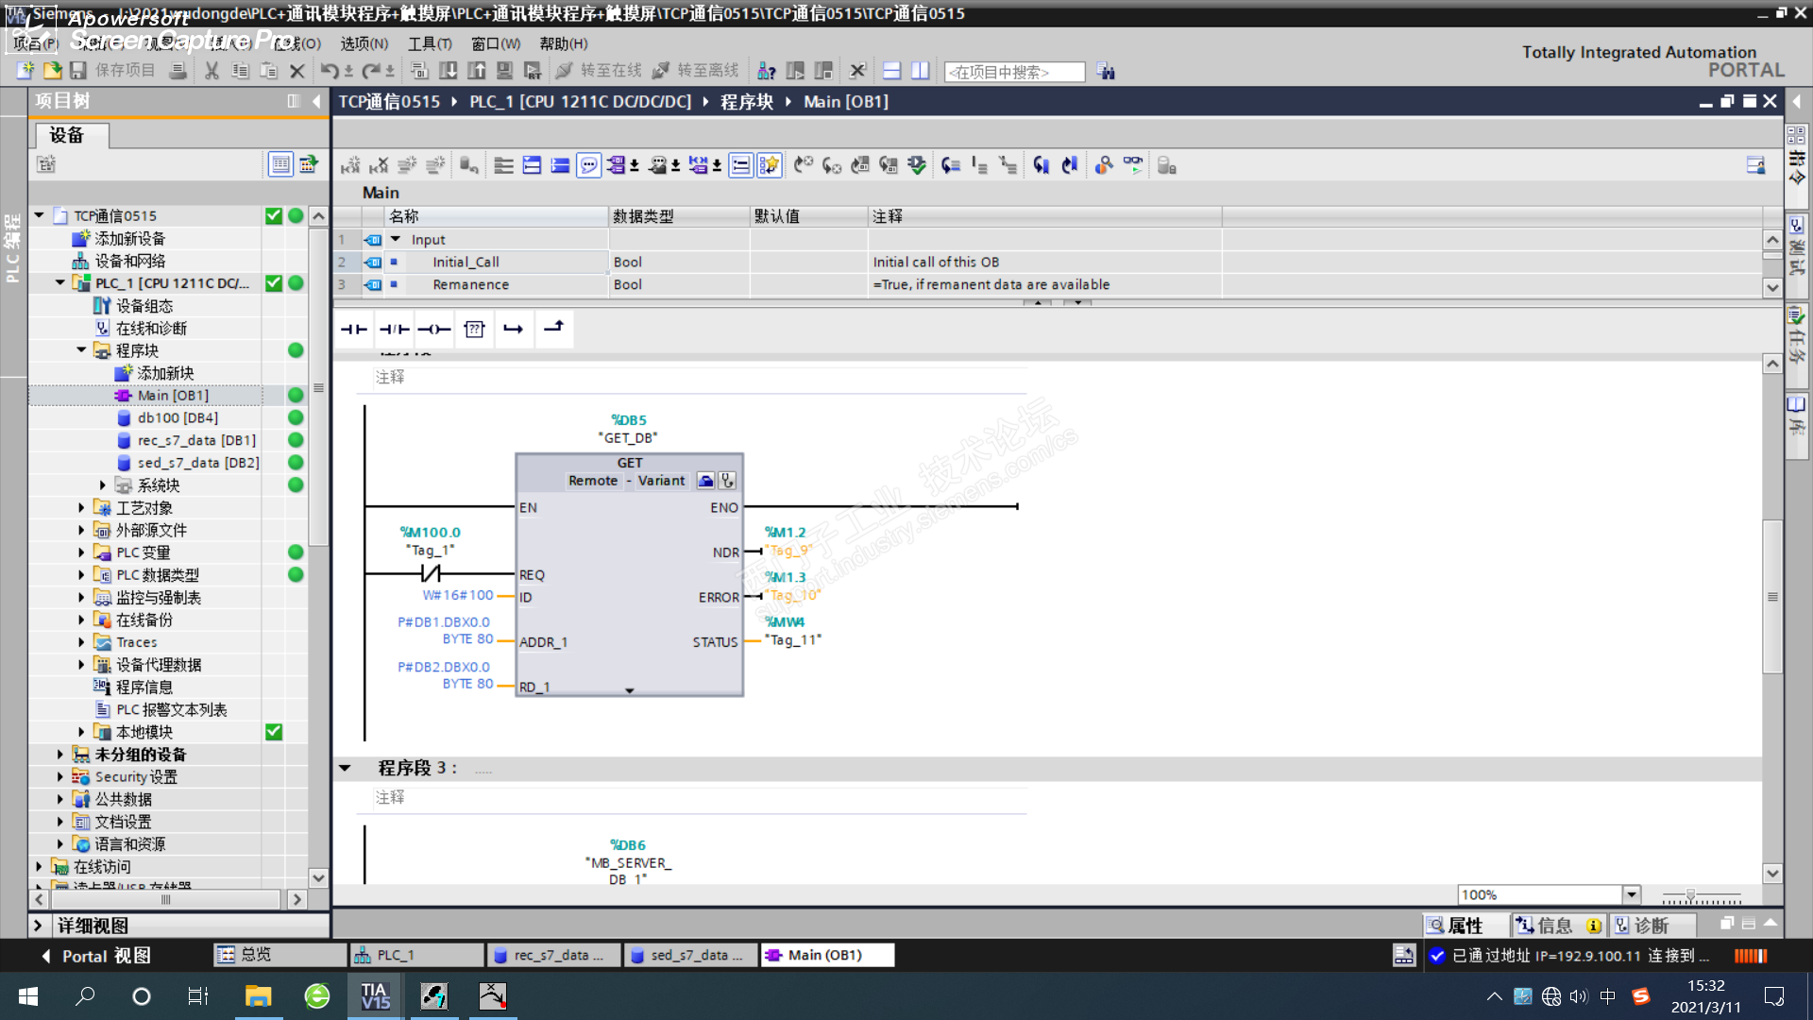Switch to Portal 视图

click(95, 956)
